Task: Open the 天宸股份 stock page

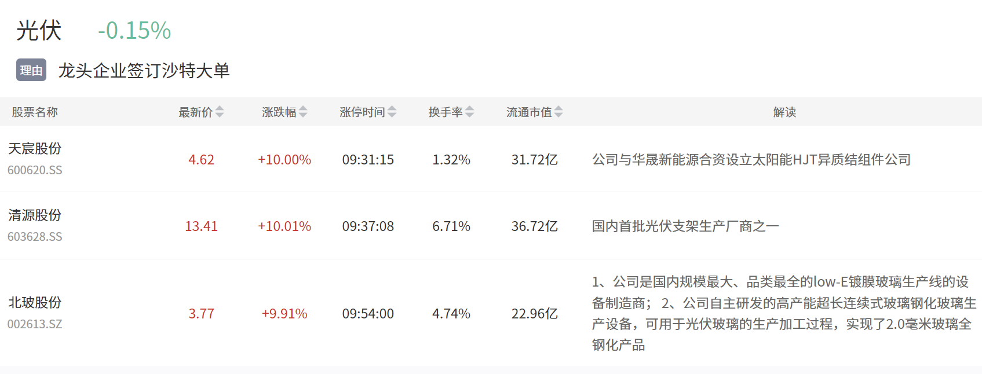Action: (x=35, y=149)
